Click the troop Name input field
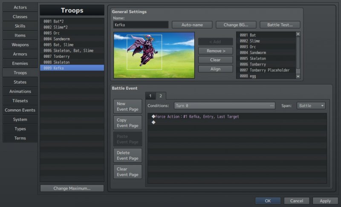Viewport: 341px width, 207px height. (141, 25)
